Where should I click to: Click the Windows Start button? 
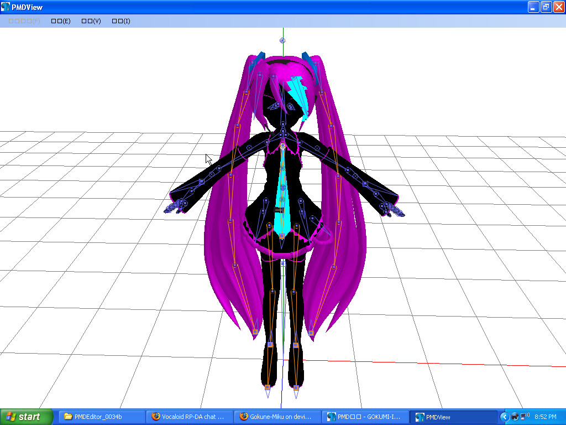point(25,417)
